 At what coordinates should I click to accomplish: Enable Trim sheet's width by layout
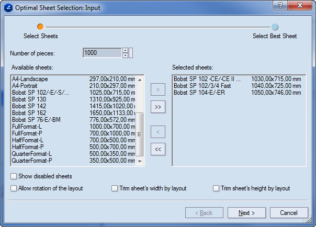[115, 188]
